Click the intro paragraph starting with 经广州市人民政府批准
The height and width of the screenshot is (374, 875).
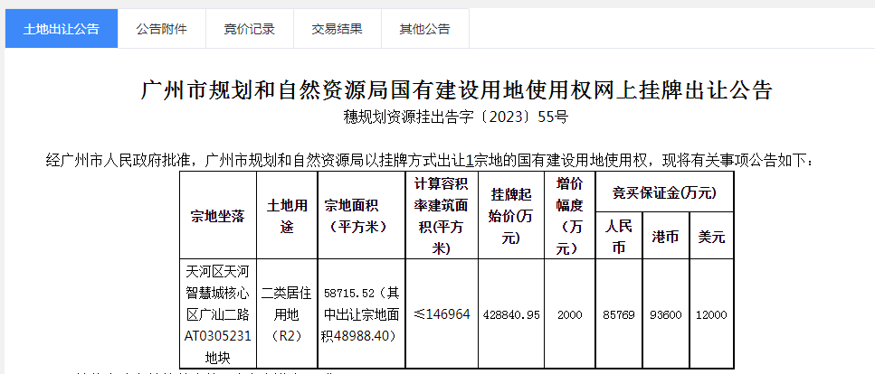[429, 161]
